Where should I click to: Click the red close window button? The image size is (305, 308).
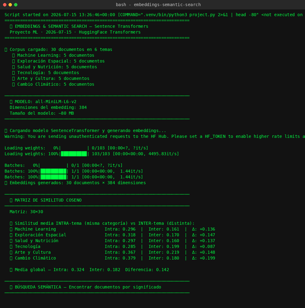click(x=5, y=5)
